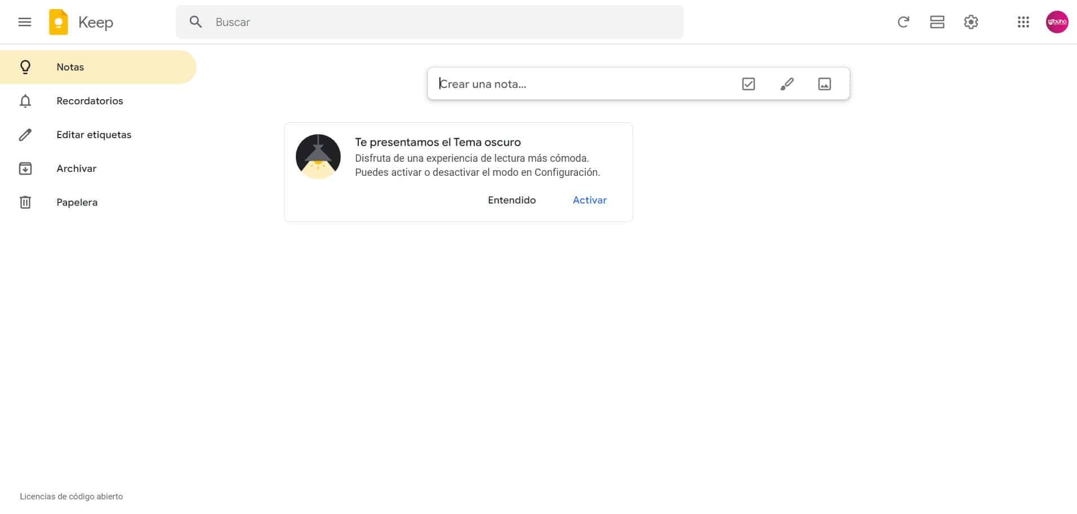Open the main hamburger menu
Viewport: 1077px width, 514px height.
coord(25,22)
